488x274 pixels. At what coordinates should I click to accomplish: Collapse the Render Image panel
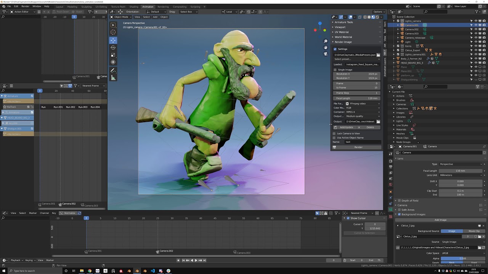343,42
